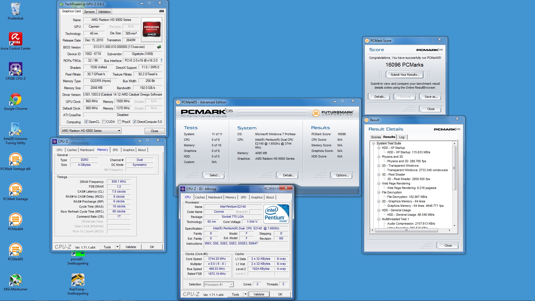
Task: Open Tools dropdown arrow in CPU-Z memory window
Action: (117, 247)
